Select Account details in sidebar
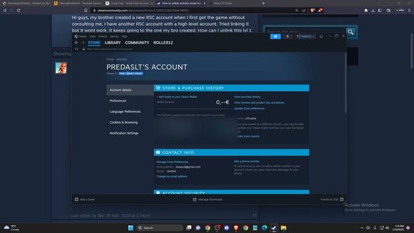 [x=130, y=90]
